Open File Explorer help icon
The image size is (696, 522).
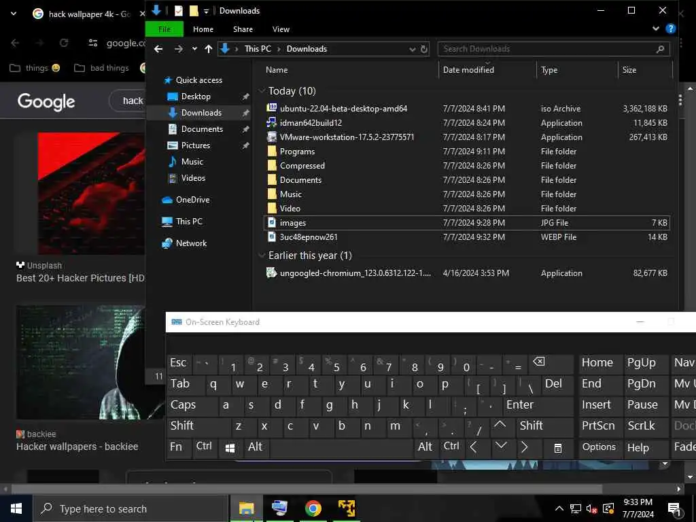click(670, 29)
